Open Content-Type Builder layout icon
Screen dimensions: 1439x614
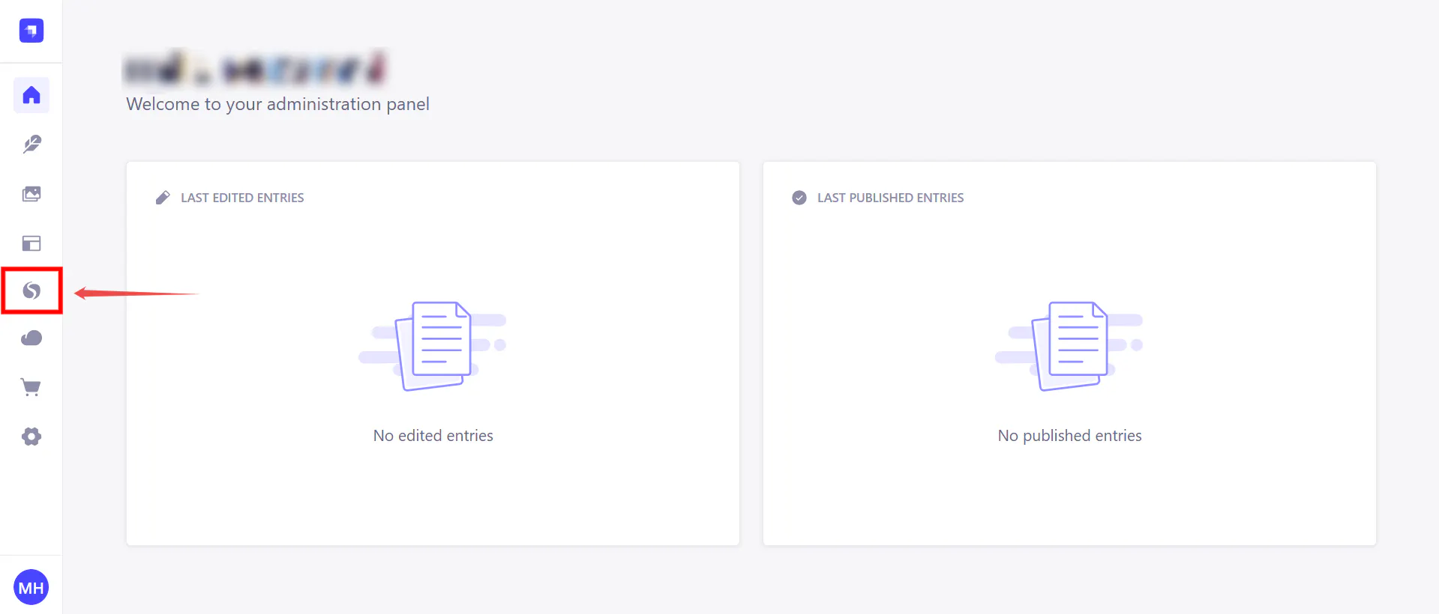pos(31,243)
